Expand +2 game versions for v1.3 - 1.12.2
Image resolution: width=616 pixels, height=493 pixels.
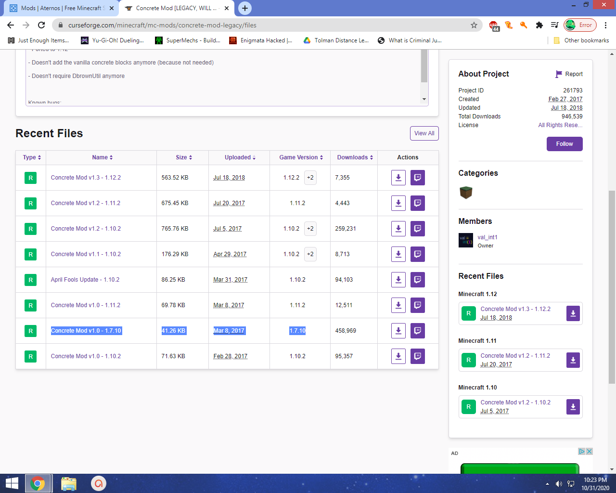pos(310,178)
